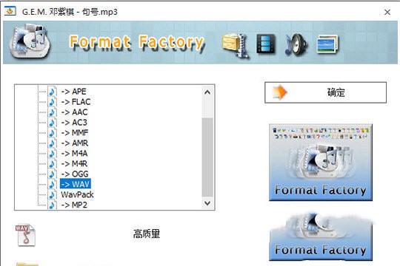Click the music note icon beside OGG
This screenshot has height=266, width=400.
[x=53, y=174]
